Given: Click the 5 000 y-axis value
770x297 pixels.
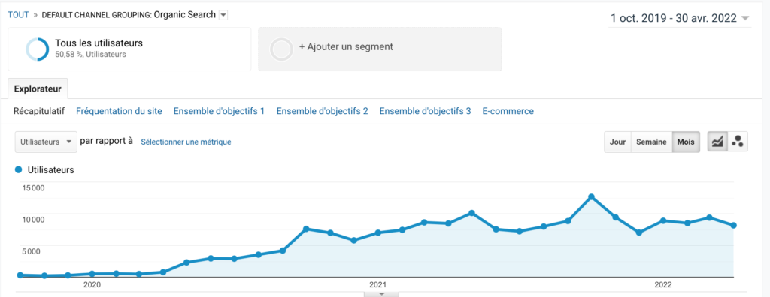Looking at the screenshot, I should (x=30, y=251).
